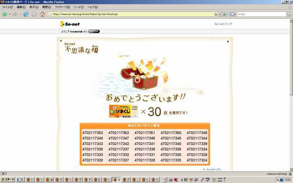The height and width of the screenshot is (183, 293).
Task: Select lottery number 4702117331
Action: coord(145,155)
